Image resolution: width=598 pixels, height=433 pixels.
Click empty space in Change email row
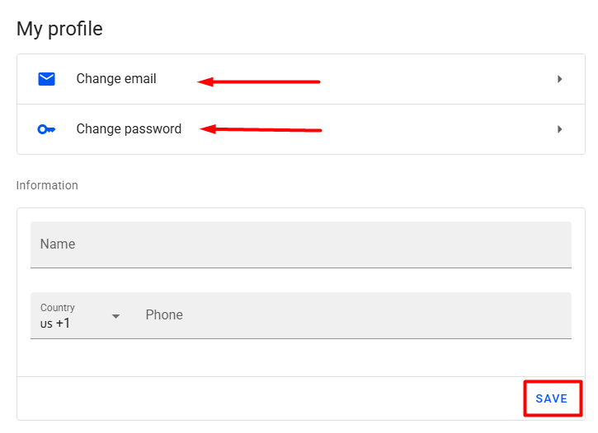pos(437,79)
